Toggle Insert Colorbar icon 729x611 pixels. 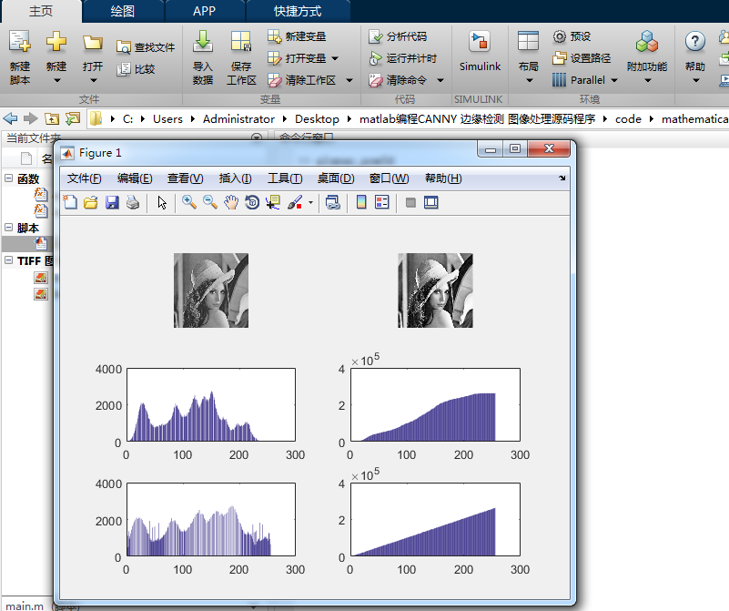[x=361, y=202]
